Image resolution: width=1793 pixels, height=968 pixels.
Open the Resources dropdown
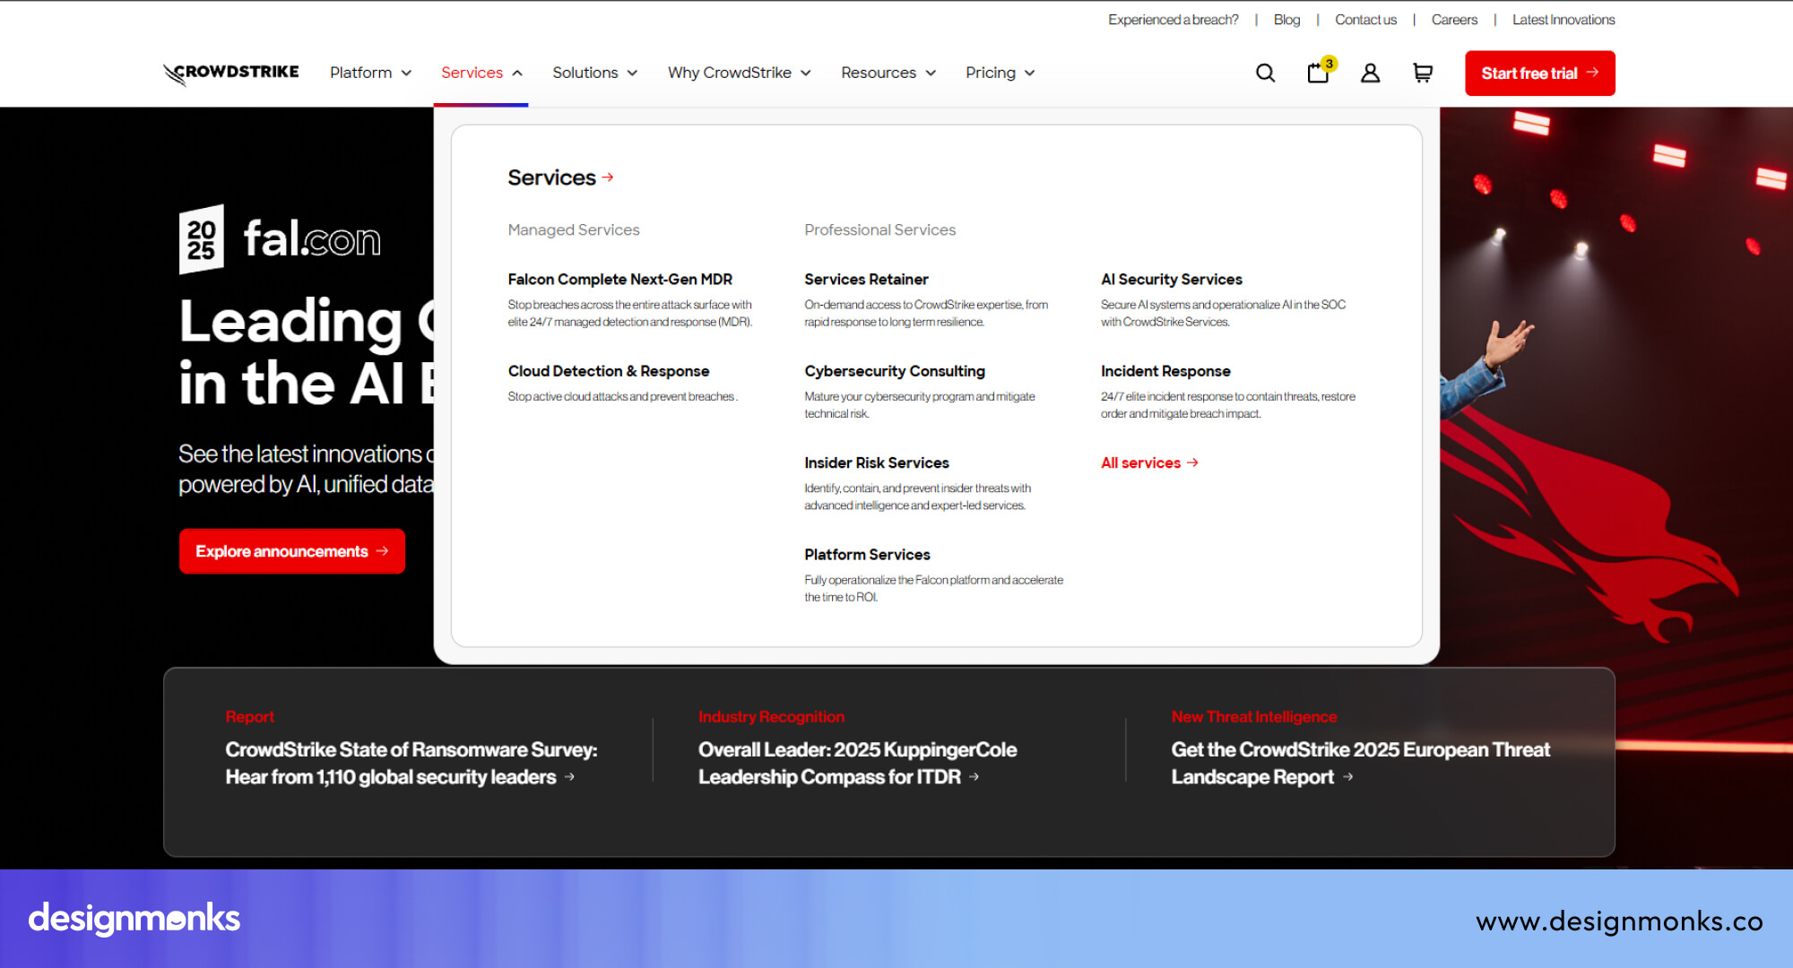[888, 73]
